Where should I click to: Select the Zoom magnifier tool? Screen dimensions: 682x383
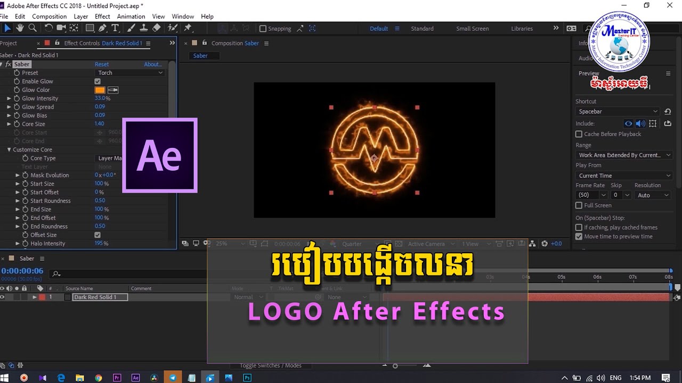(32, 28)
